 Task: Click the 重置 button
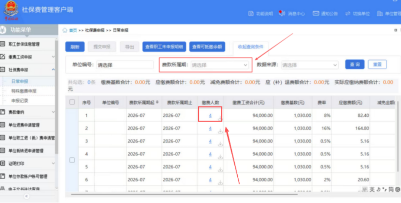[x=377, y=65]
